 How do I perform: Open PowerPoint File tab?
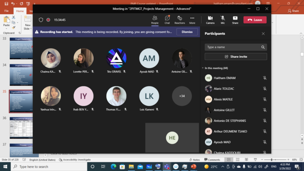6,11
